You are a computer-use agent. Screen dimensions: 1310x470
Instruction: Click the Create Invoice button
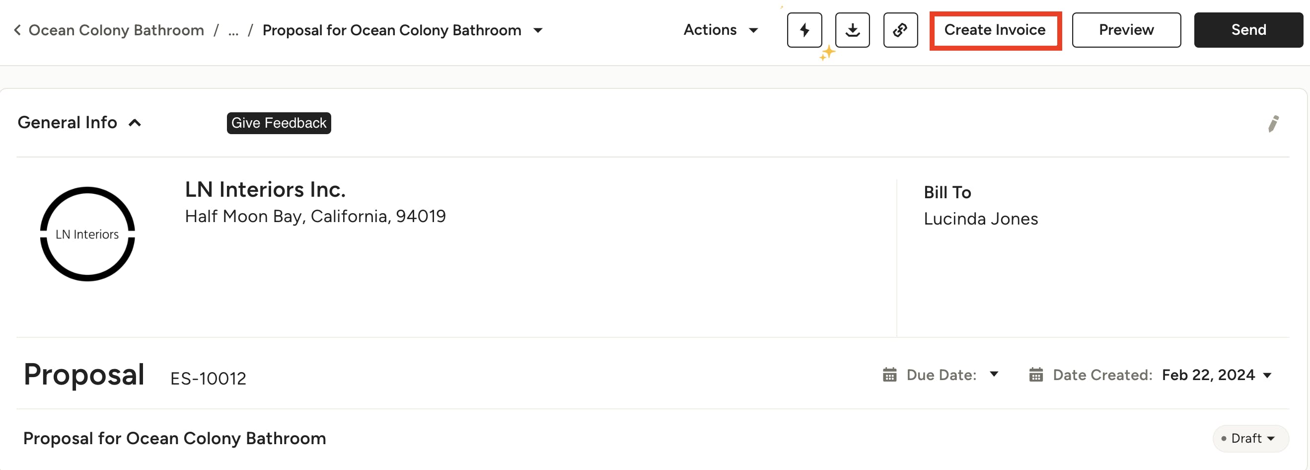pyautogui.click(x=995, y=30)
